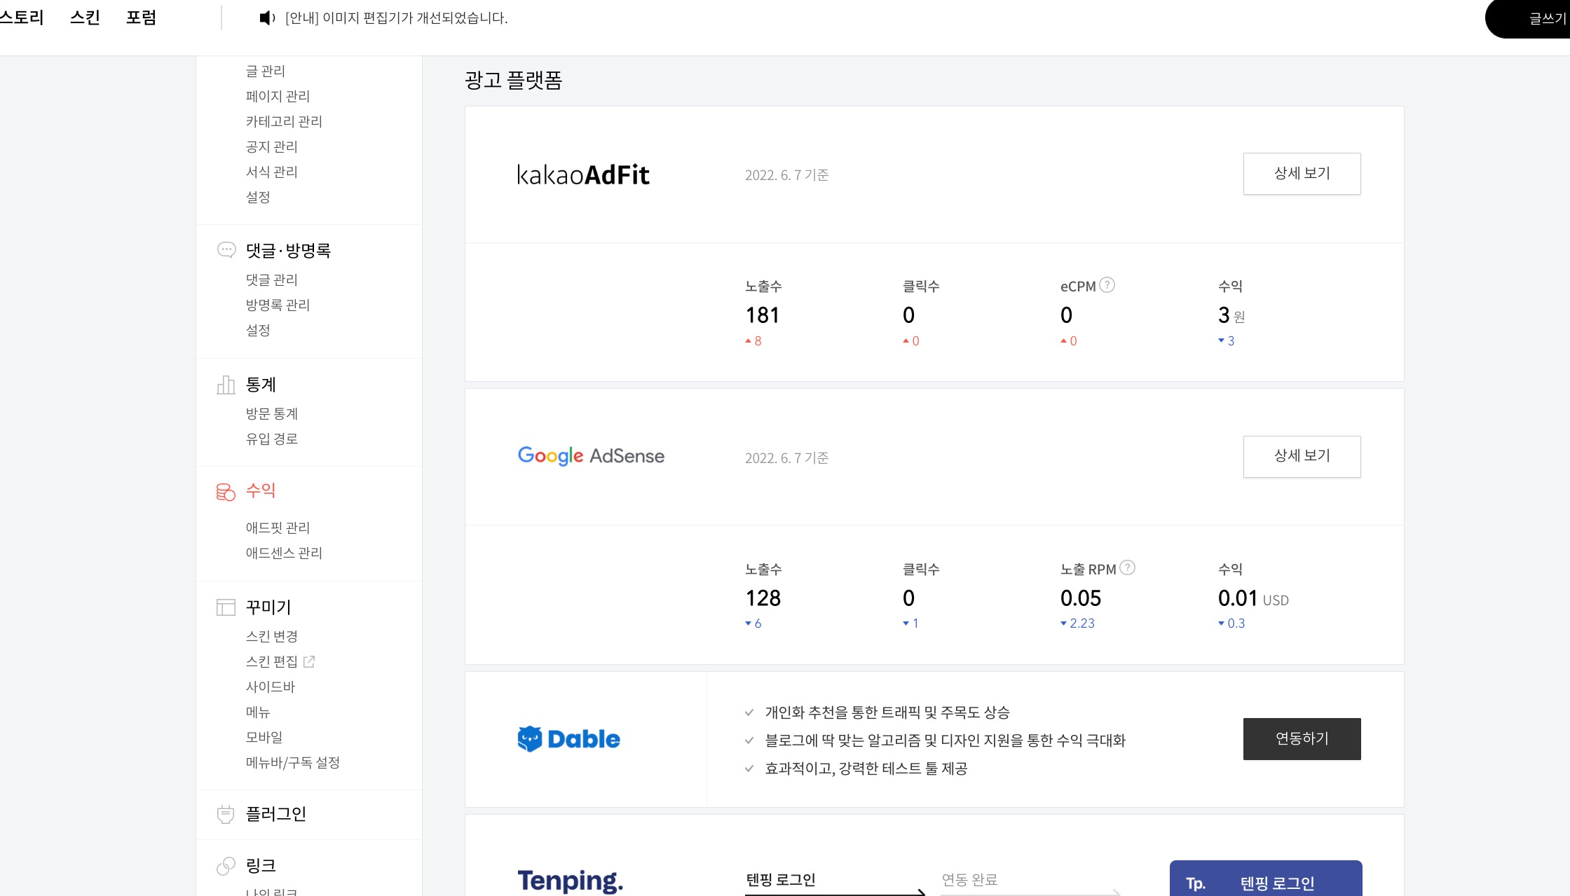Go to 메뉴 under 꾸미기
Screen dimensions: 1570x896
pyautogui.click(x=258, y=712)
